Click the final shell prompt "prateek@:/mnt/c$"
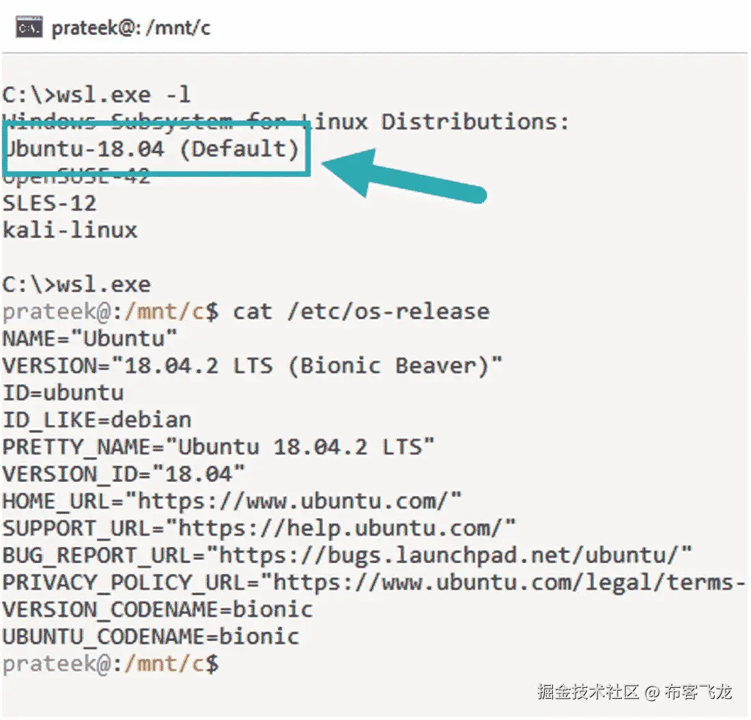Screen dimensions: 751x720 pos(110,663)
